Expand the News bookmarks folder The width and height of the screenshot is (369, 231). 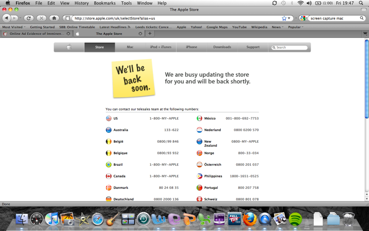pyautogui.click(x=278, y=27)
